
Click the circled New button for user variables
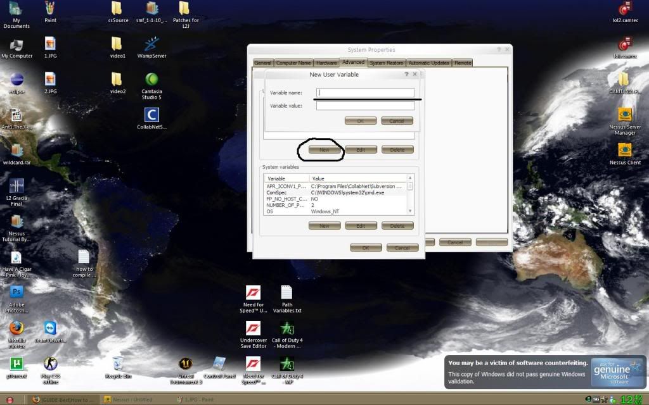pos(324,150)
